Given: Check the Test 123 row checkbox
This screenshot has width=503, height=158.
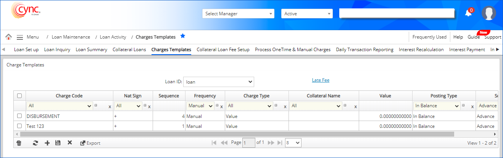Looking at the screenshot, I should [19, 126].
